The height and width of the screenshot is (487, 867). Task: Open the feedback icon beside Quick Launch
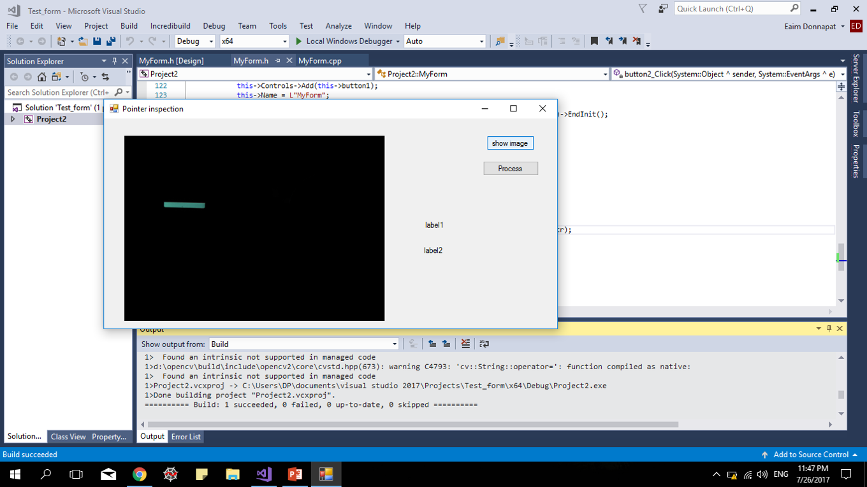point(663,8)
